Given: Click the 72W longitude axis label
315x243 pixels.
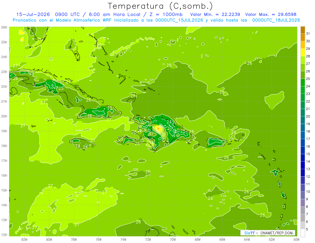Looking at the screenshot, I should (x=148, y=239).
